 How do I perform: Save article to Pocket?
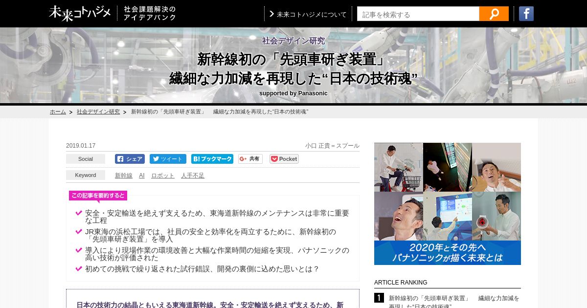284,159
